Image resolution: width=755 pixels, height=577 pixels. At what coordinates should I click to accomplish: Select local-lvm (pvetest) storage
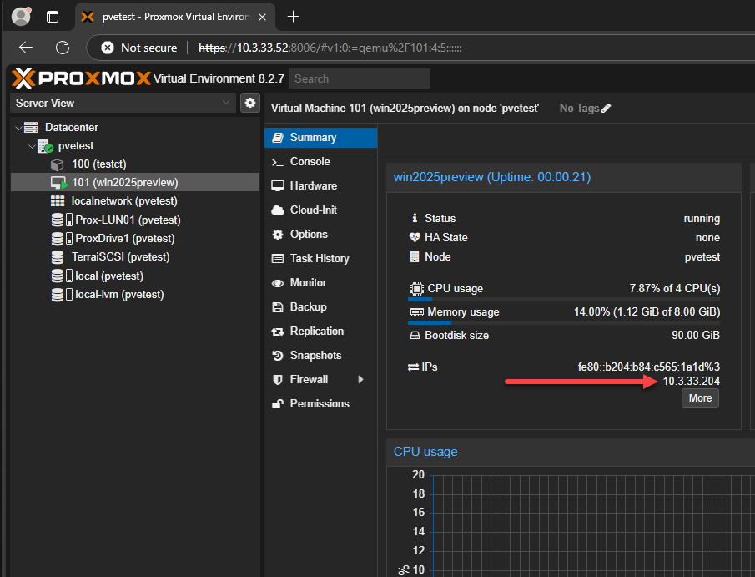point(119,294)
